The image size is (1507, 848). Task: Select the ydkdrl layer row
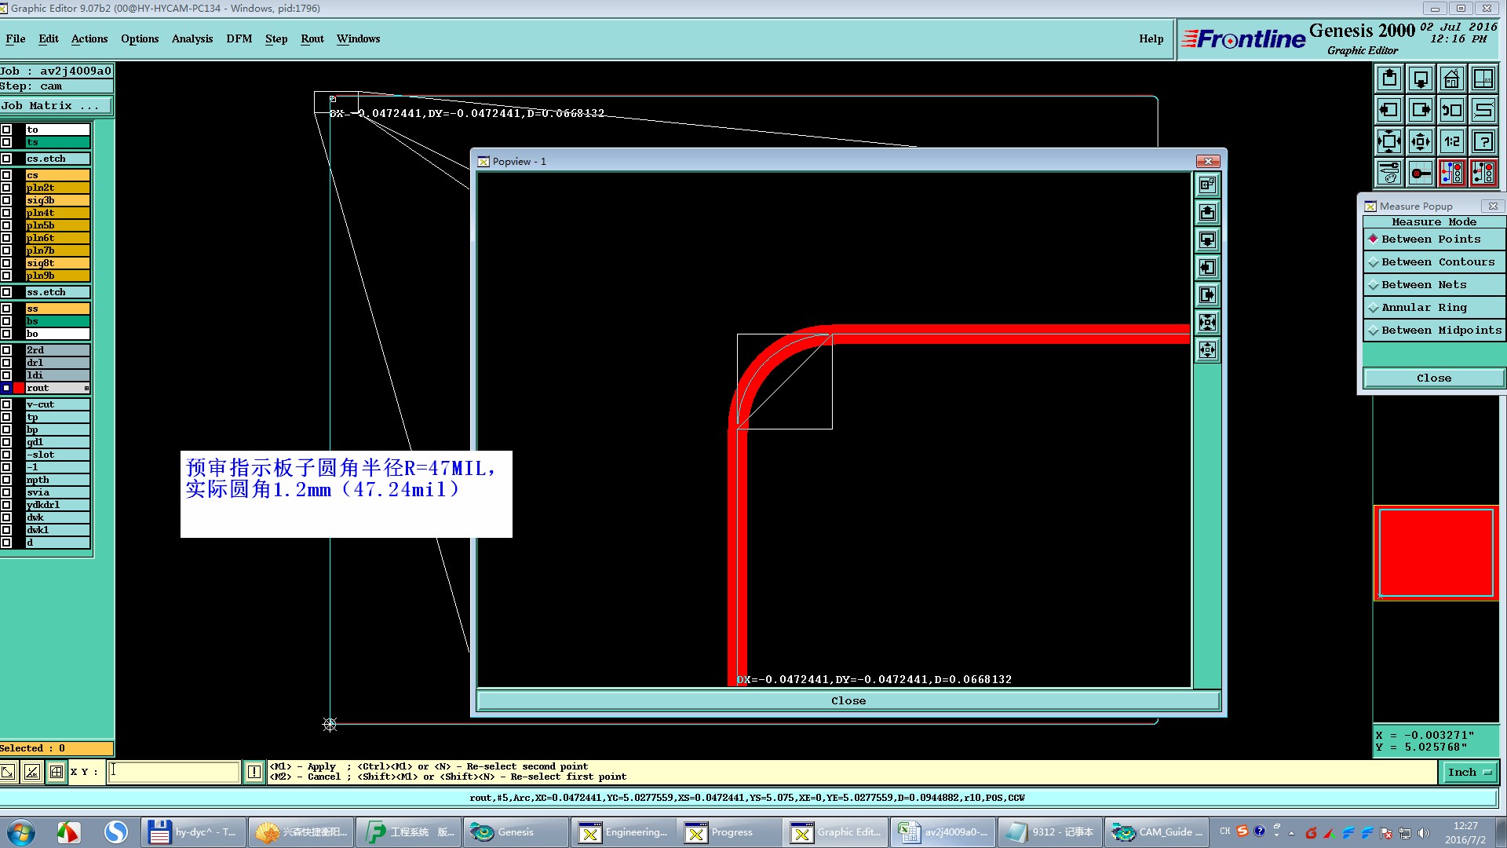(57, 505)
